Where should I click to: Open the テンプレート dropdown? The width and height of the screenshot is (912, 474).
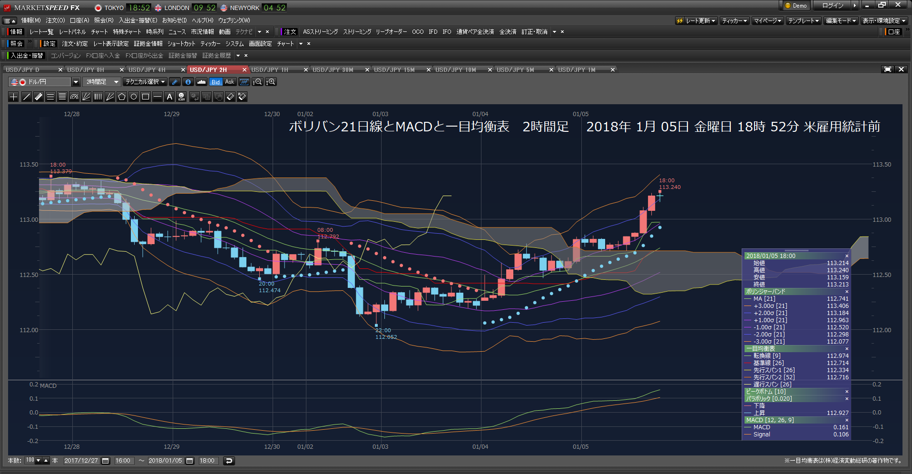point(803,20)
